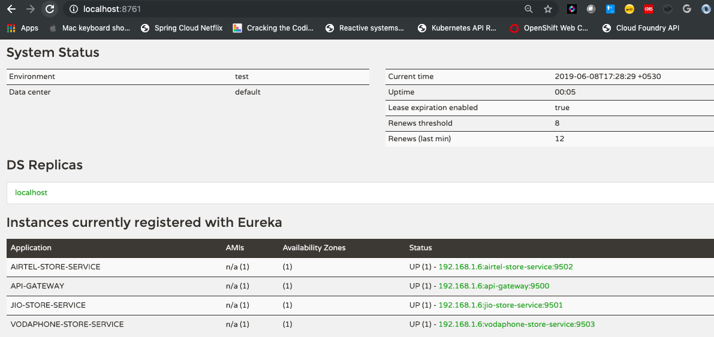Click the Lease expiration enabled label
Screen dimensions: 714x337
tap(433, 108)
